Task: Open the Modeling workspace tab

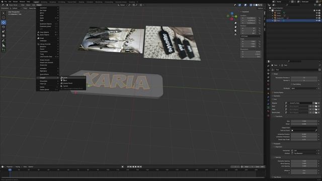Action: pos(44,2)
